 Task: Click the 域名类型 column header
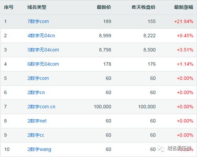point(37,7)
